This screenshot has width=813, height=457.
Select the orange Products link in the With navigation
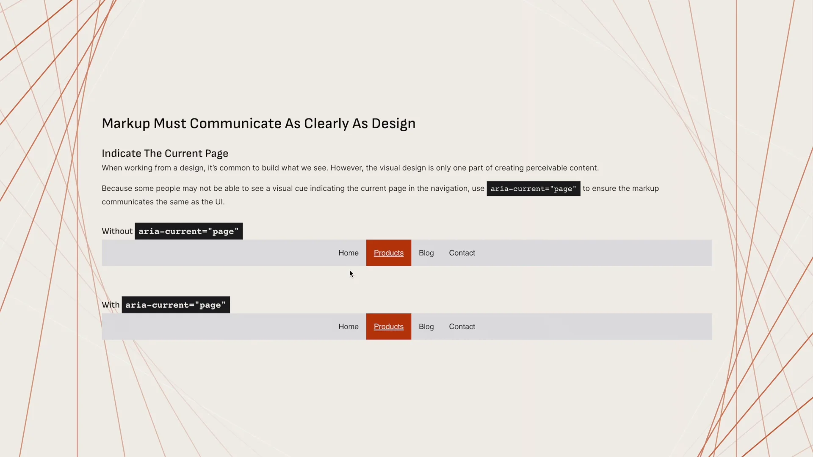(x=388, y=326)
